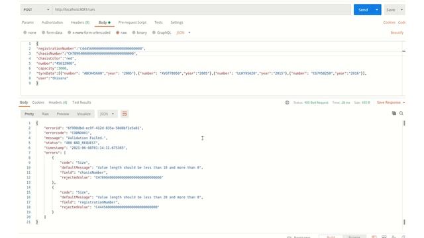The width and height of the screenshot is (424, 238).
Task: Copy the response body with the copy icon
Action: [x=394, y=113]
